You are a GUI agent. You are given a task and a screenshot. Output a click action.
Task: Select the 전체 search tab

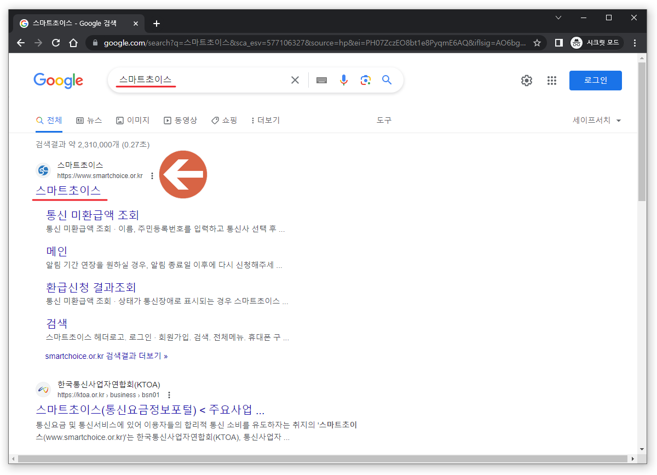49,121
